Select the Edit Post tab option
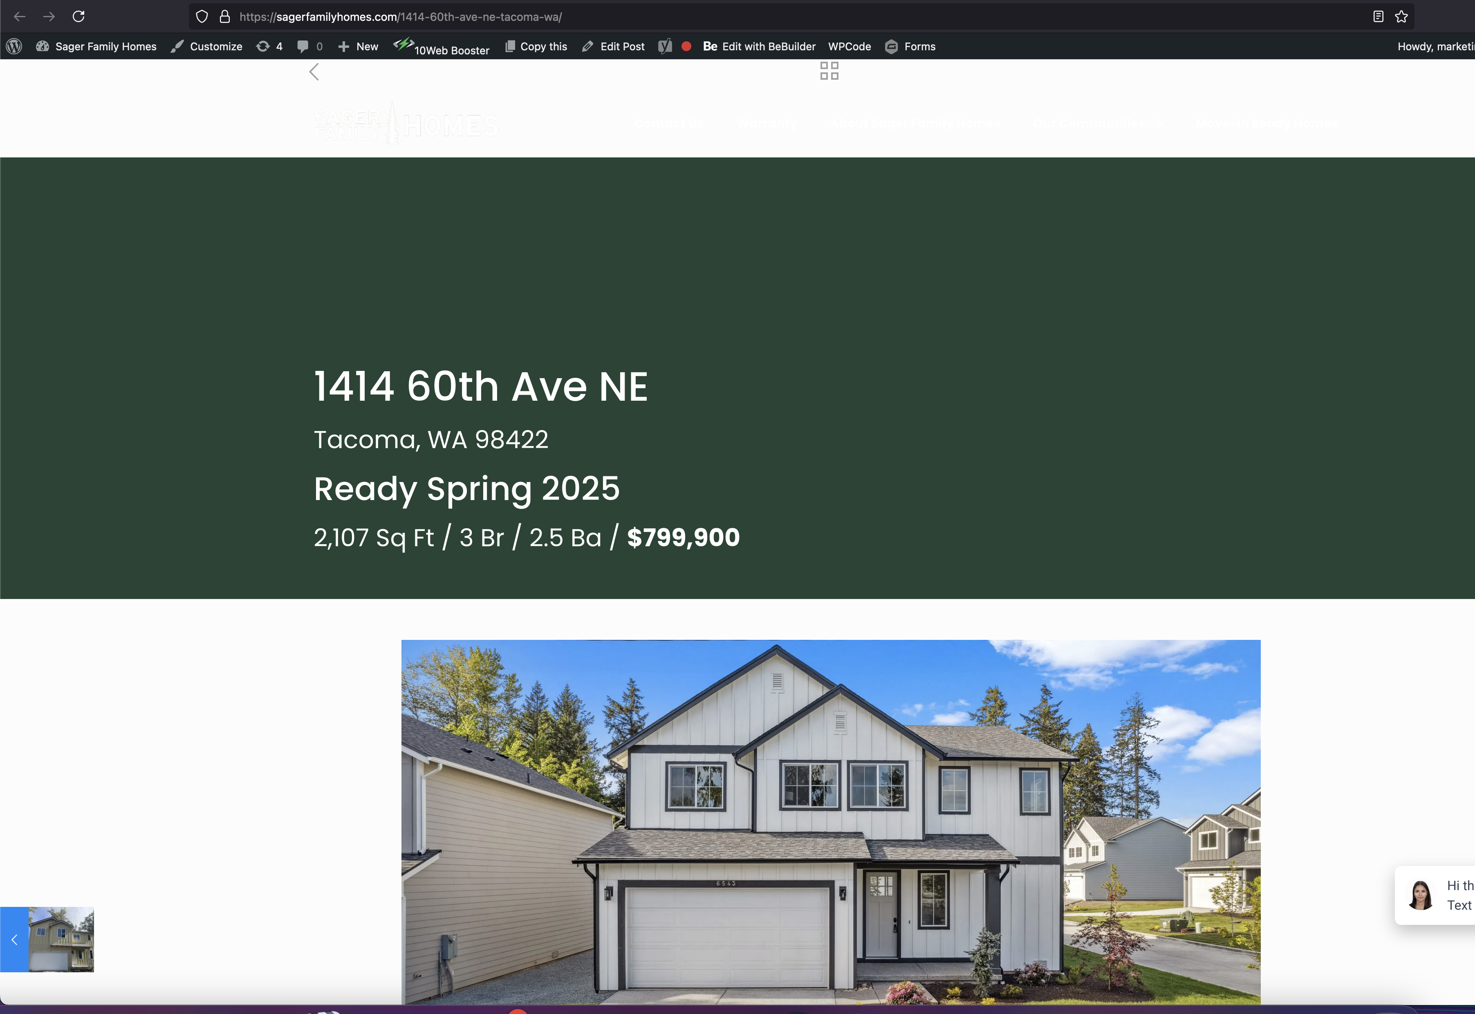This screenshot has height=1014, width=1475. click(x=614, y=46)
